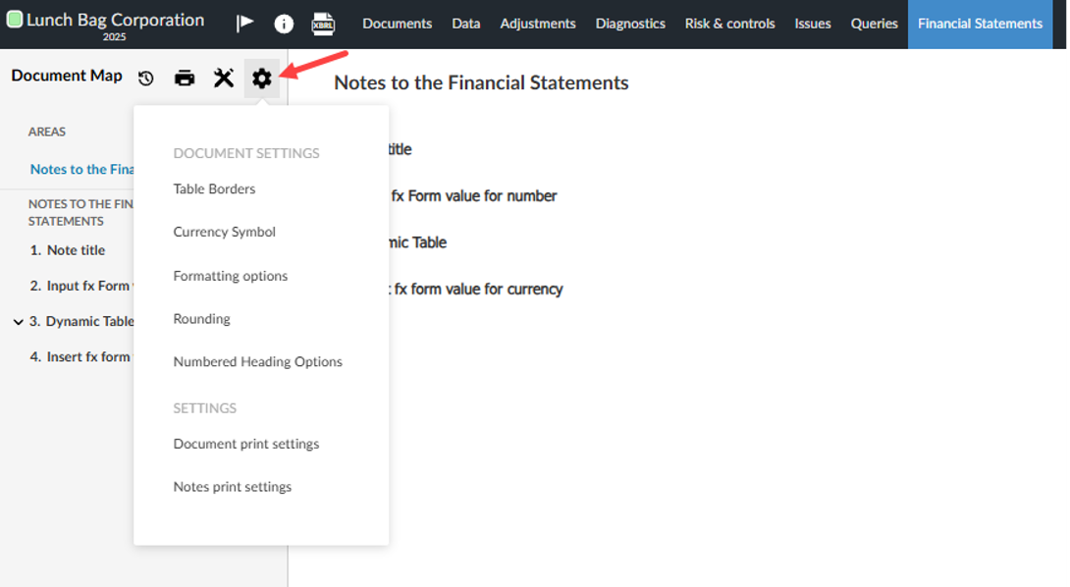Open the Diagnostics menu
1070x587 pixels.
[629, 23]
